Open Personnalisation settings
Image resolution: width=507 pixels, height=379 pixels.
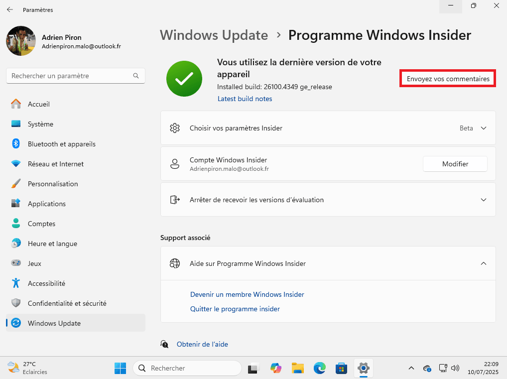coord(75,184)
